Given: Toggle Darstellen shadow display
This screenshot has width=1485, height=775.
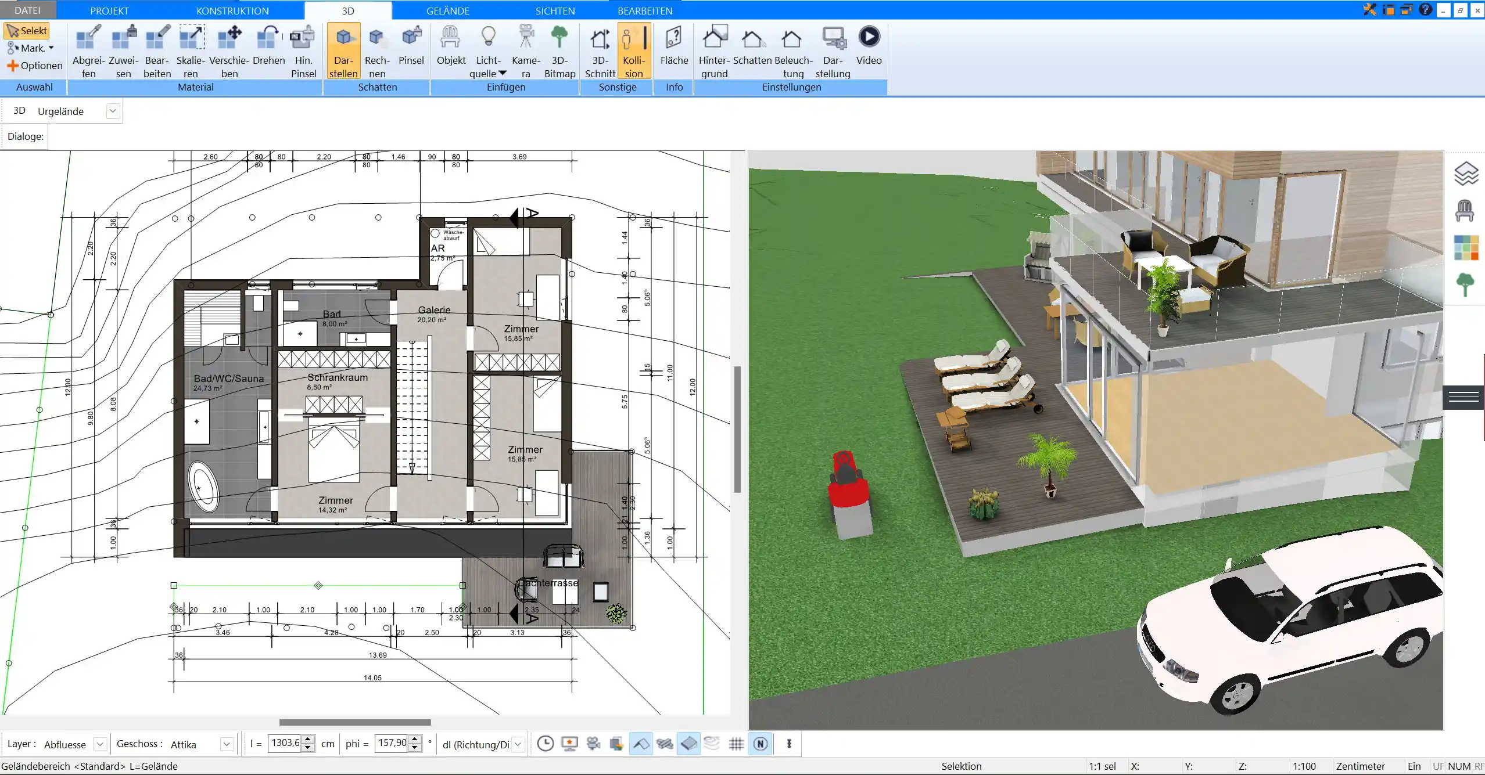Looking at the screenshot, I should point(343,51).
